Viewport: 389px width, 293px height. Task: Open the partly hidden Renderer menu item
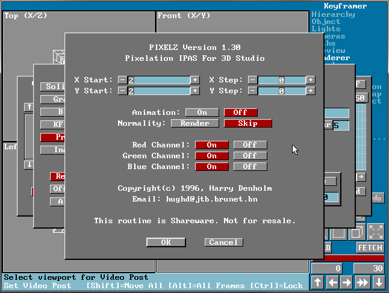pyautogui.click(x=337, y=58)
